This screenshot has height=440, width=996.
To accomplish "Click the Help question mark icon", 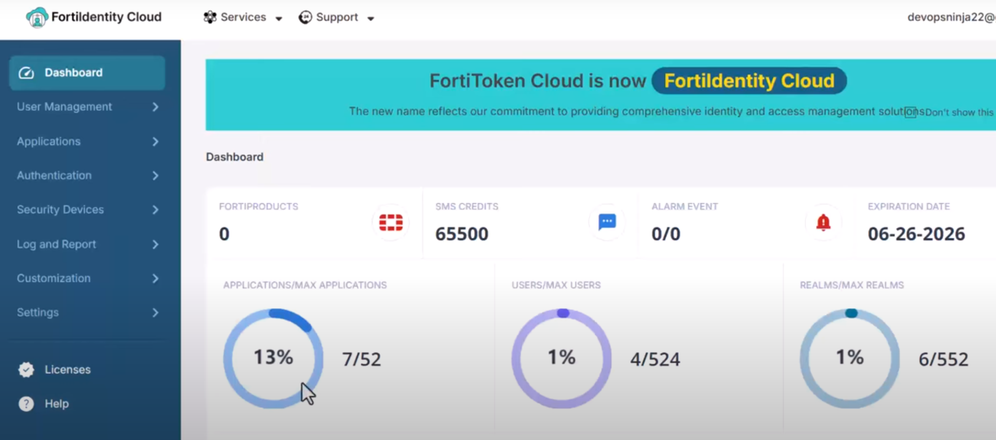I will click(26, 404).
